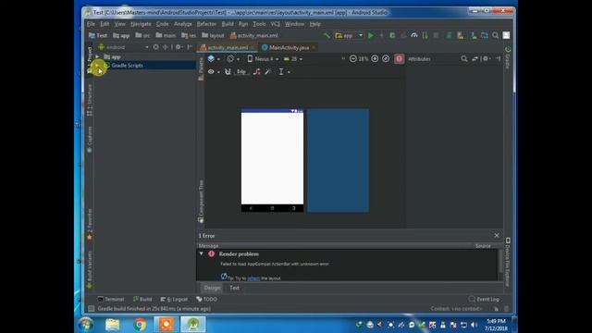Open the Event Log
This screenshot has height=333, width=592.
coord(484,299)
